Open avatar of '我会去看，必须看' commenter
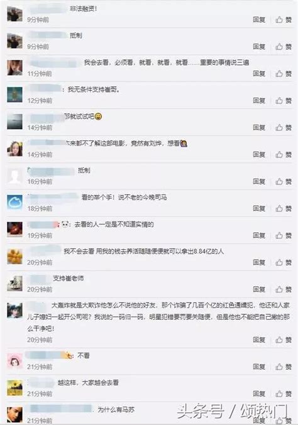The height and width of the screenshot is (425, 298). click(x=14, y=67)
